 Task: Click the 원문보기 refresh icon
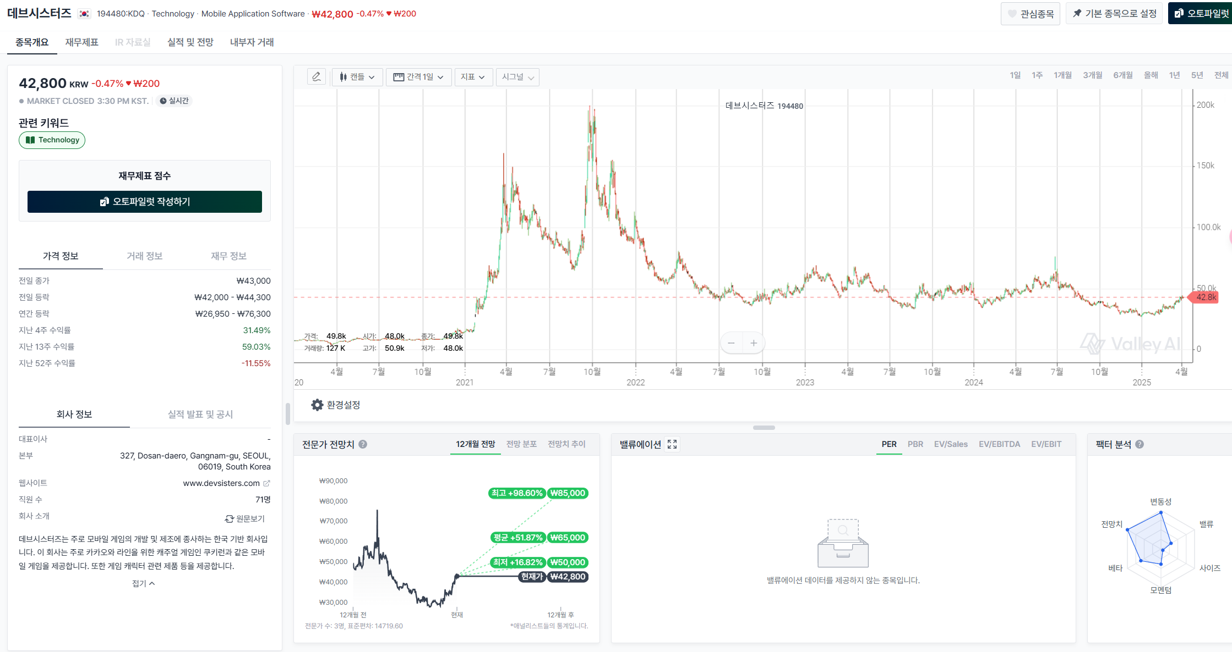[x=230, y=519]
